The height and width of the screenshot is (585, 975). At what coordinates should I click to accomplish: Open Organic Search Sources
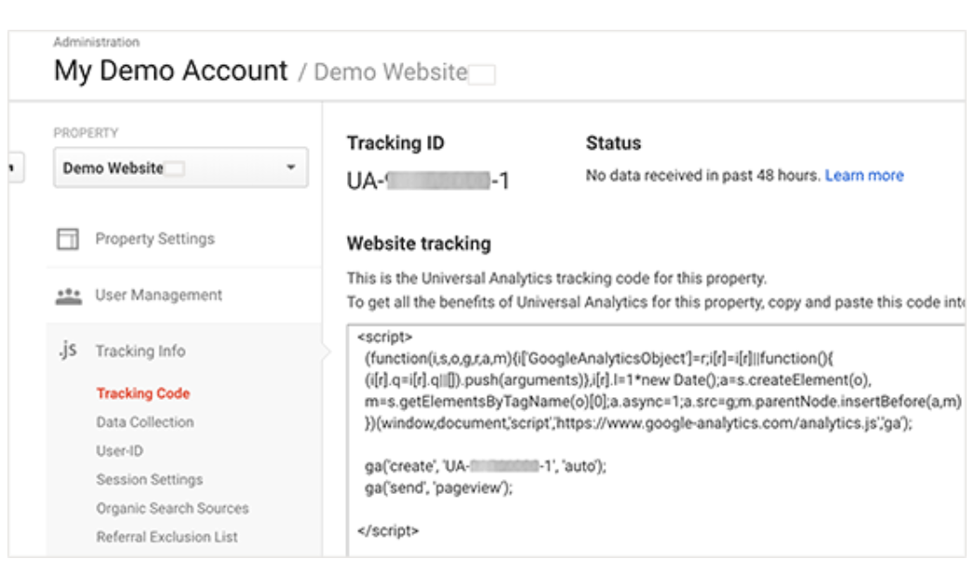172,509
